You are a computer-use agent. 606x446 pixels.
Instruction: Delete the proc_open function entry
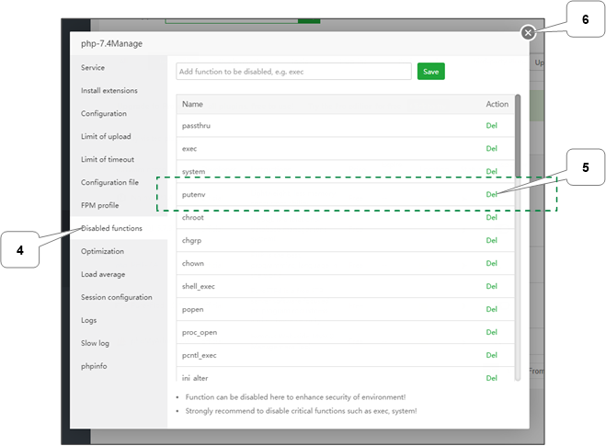(491, 332)
